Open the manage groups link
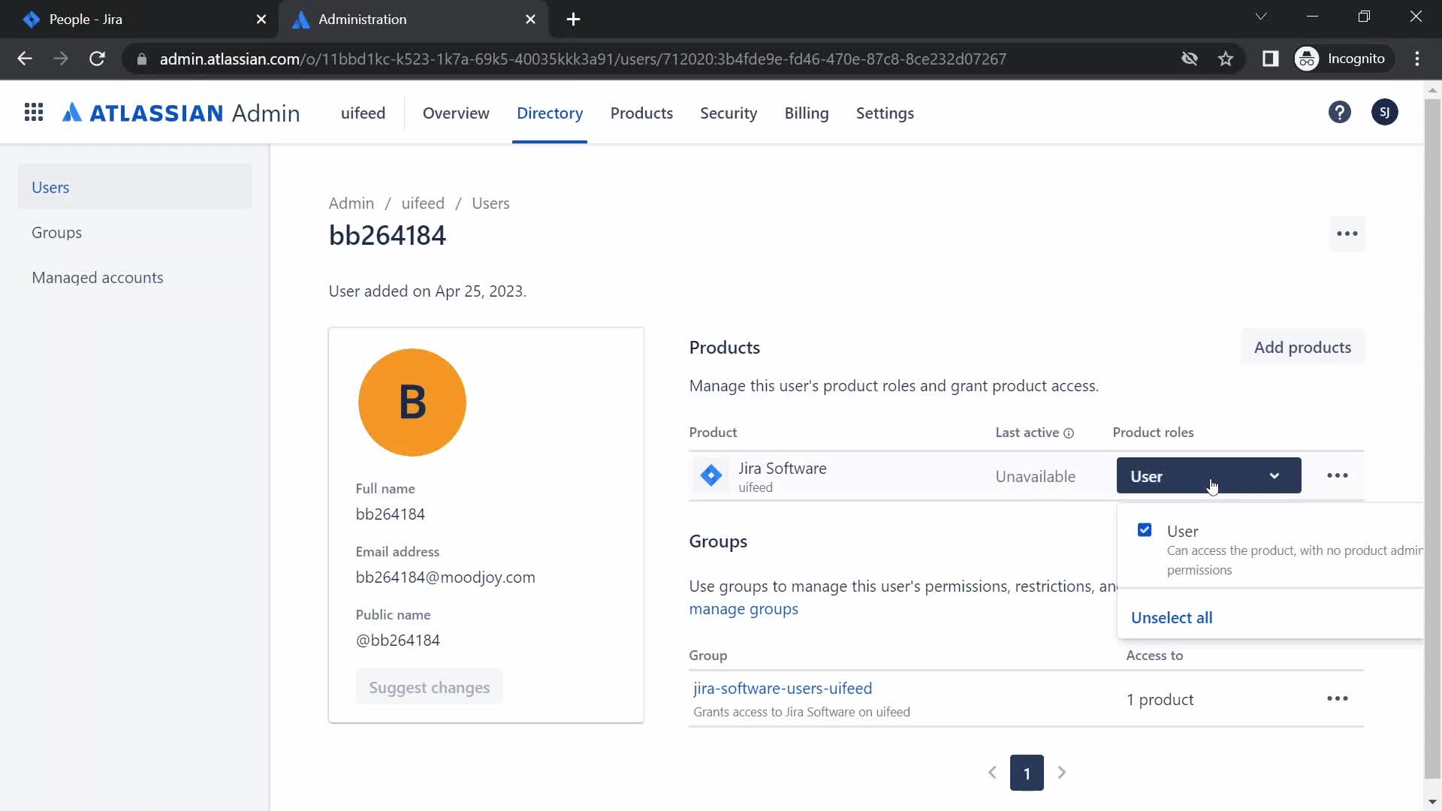This screenshot has height=811, width=1442. [x=744, y=609]
